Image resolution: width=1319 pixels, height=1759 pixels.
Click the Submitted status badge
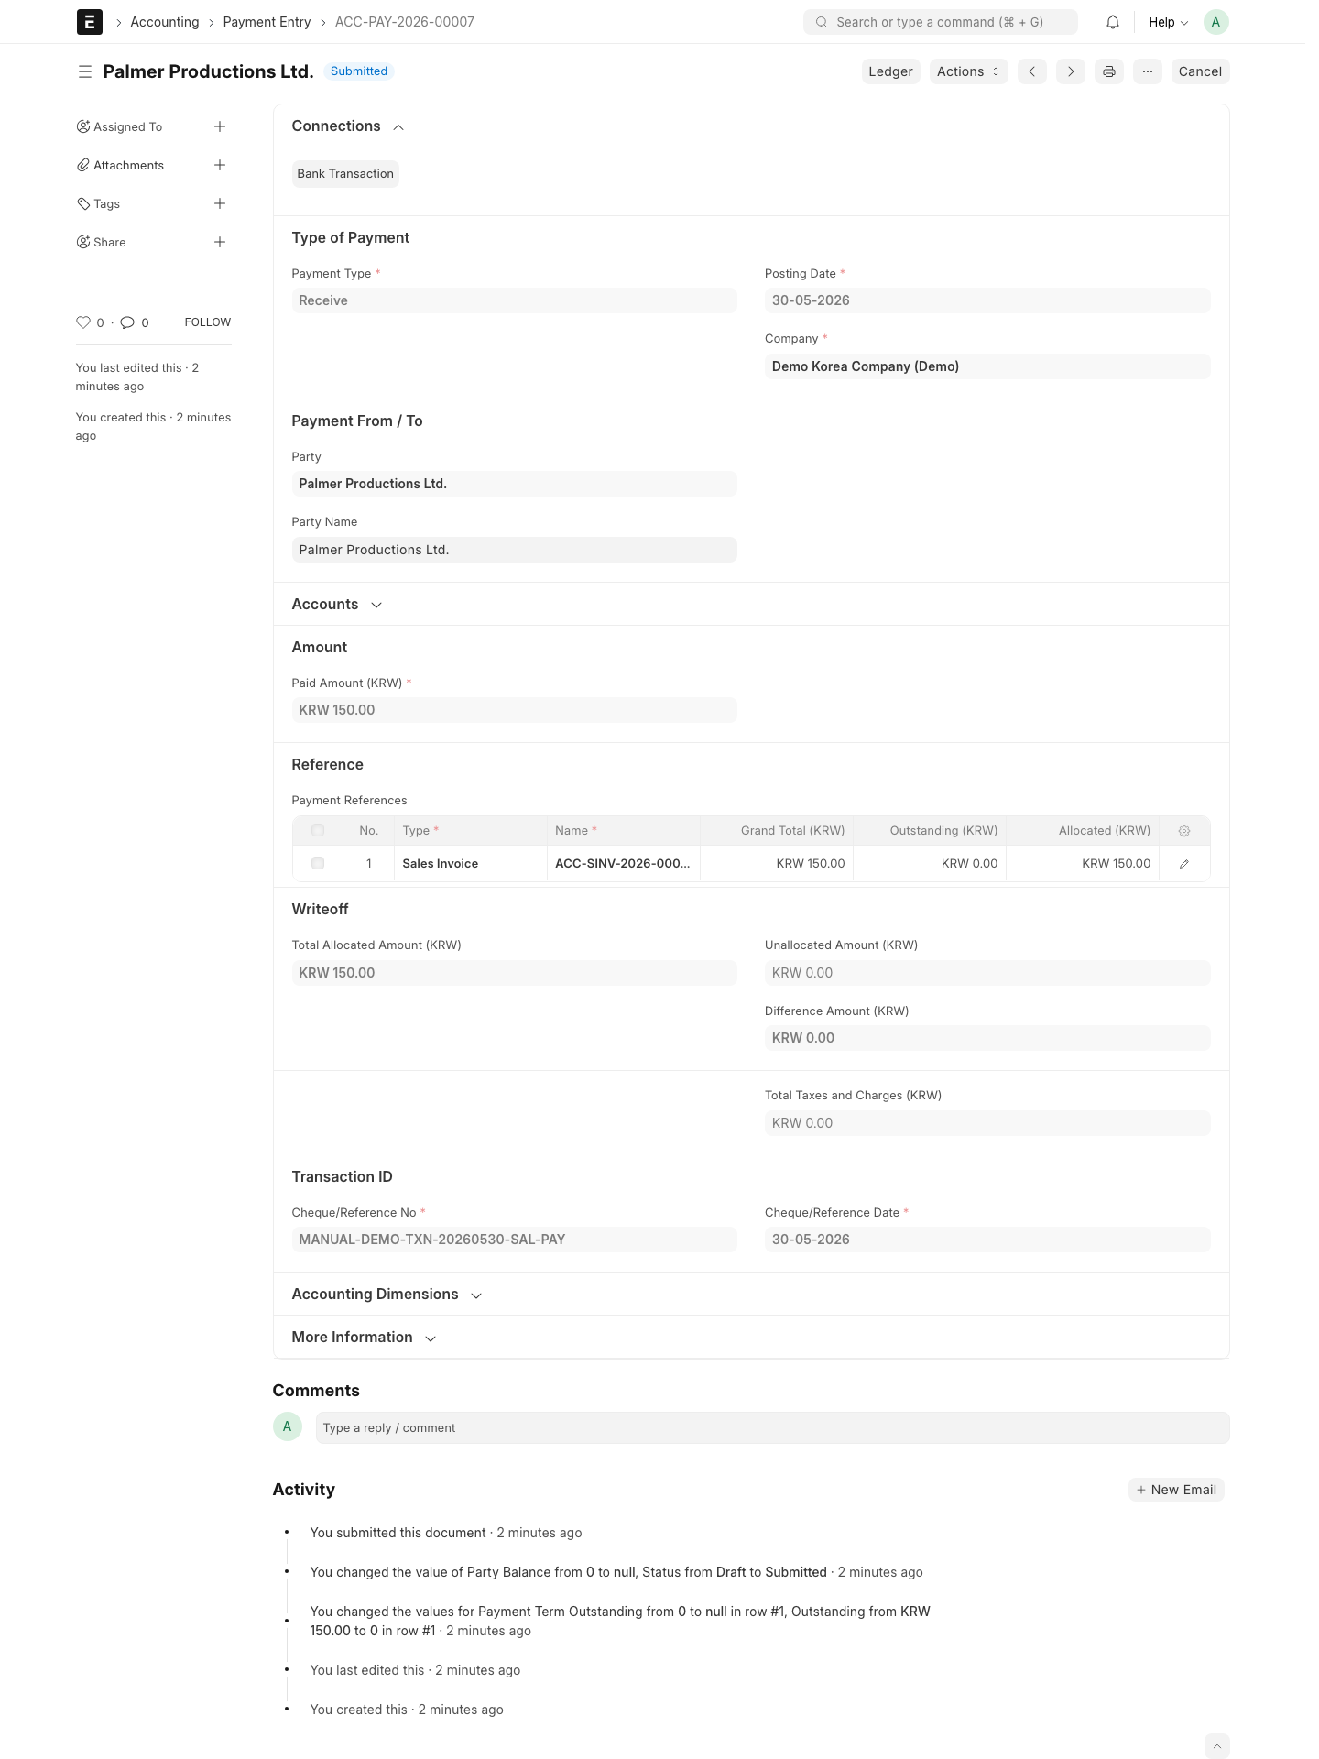point(359,71)
